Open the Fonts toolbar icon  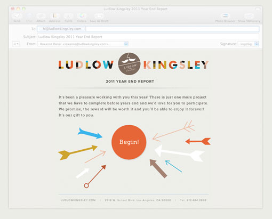coord(68,16)
